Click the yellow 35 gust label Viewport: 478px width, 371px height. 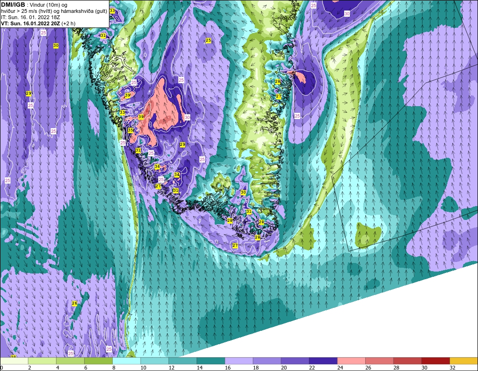pyautogui.click(x=130, y=130)
